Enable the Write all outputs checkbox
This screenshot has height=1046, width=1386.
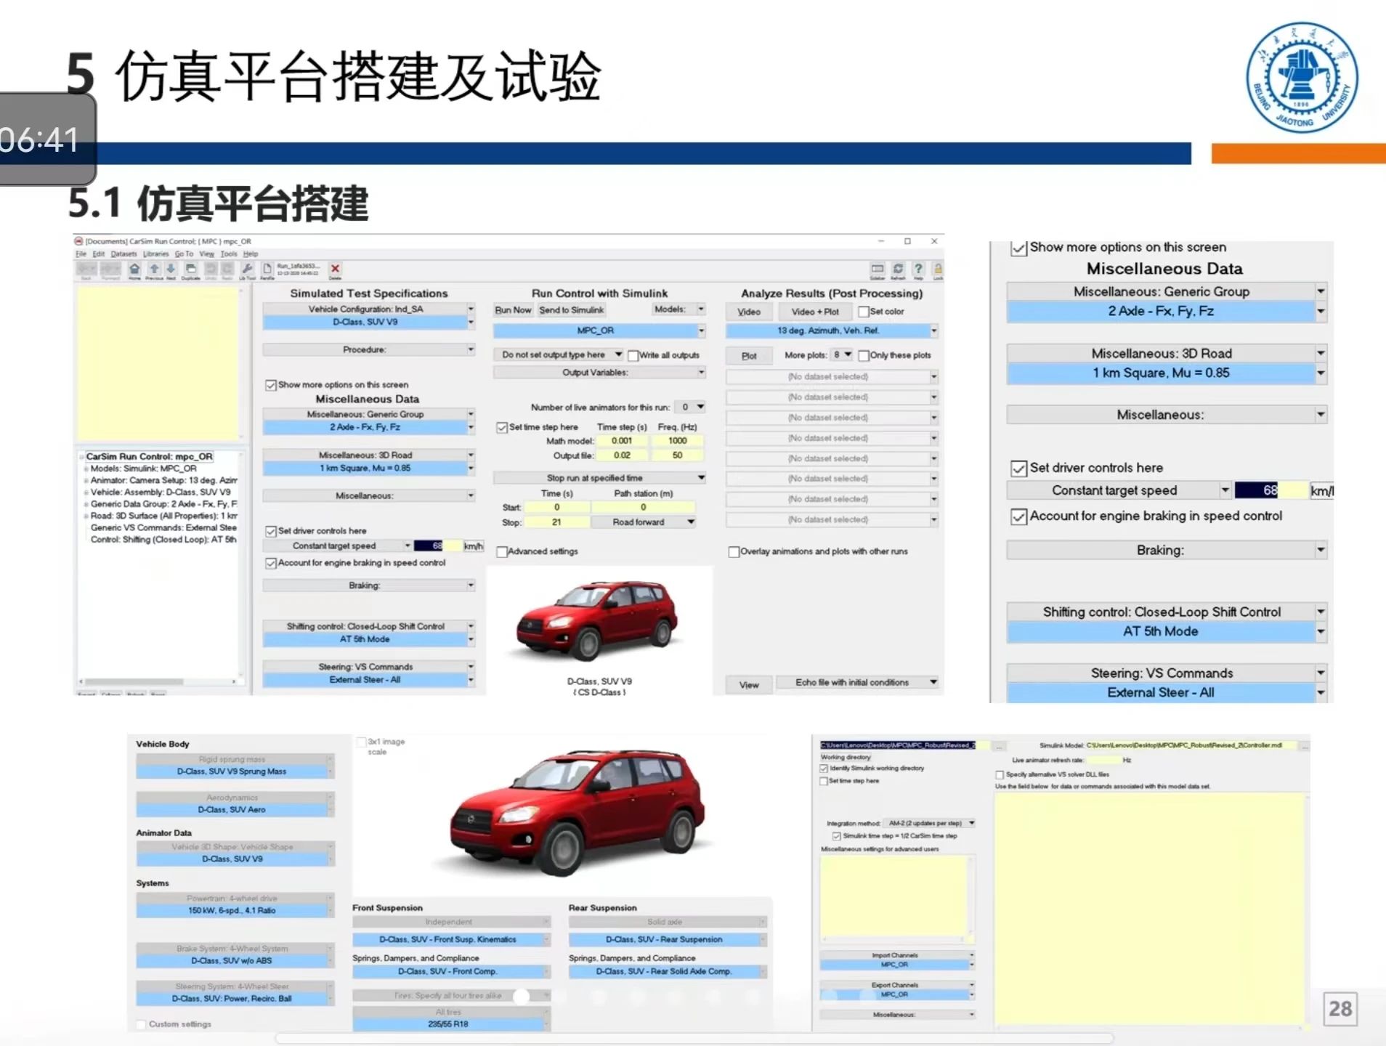[x=633, y=356]
